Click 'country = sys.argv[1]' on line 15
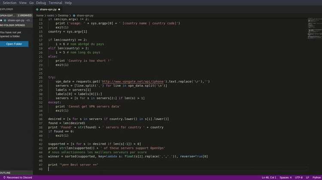The image size is (322, 180). coord(67,32)
